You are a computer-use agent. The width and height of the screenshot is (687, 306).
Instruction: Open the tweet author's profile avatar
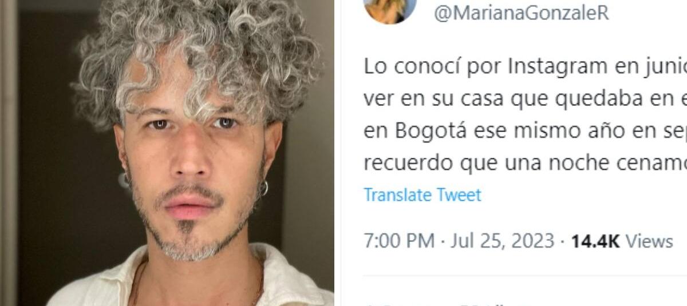click(390, 10)
